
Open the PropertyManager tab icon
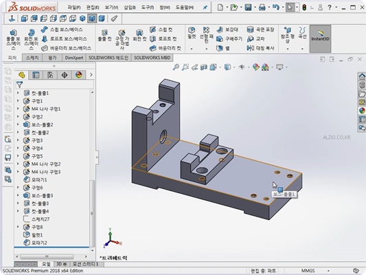coord(36,75)
